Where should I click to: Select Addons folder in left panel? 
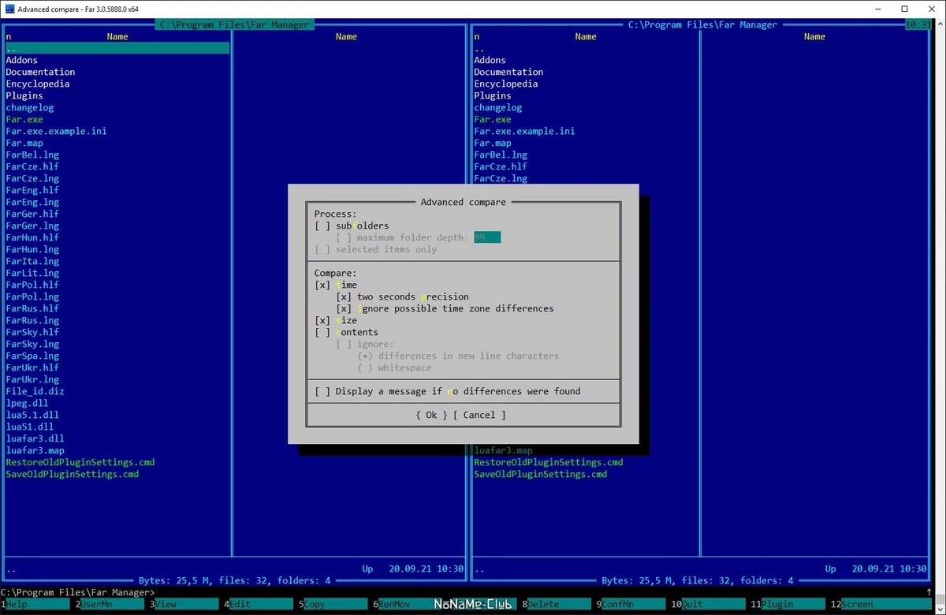(x=22, y=60)
